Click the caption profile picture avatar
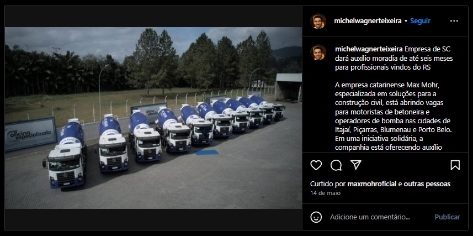Screen dimensions: 473x236 pyautogui.click(x=318, y=53)
